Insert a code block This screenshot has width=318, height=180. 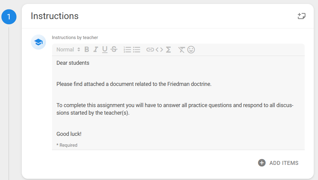[159, 49]
